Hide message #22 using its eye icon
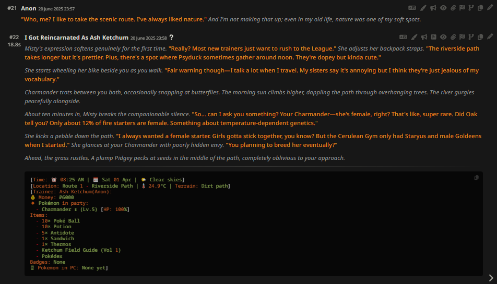The width and height of the screenshot is (497, 284). tap(443, 37)
